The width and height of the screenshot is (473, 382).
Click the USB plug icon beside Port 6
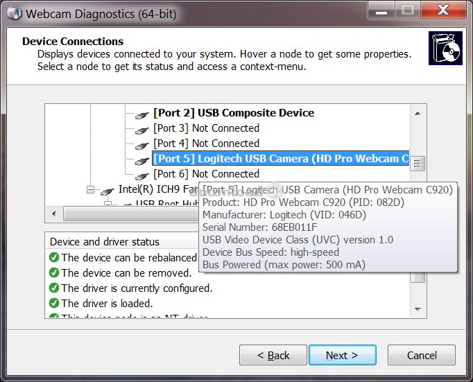coord(141,176)
